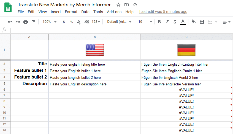
Task: Expand the 100% zoom dropdown
Action: tap(50, 22)
